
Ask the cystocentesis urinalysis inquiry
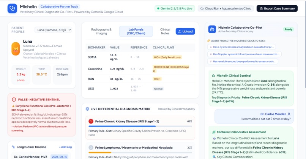click(x=241, y=47)
